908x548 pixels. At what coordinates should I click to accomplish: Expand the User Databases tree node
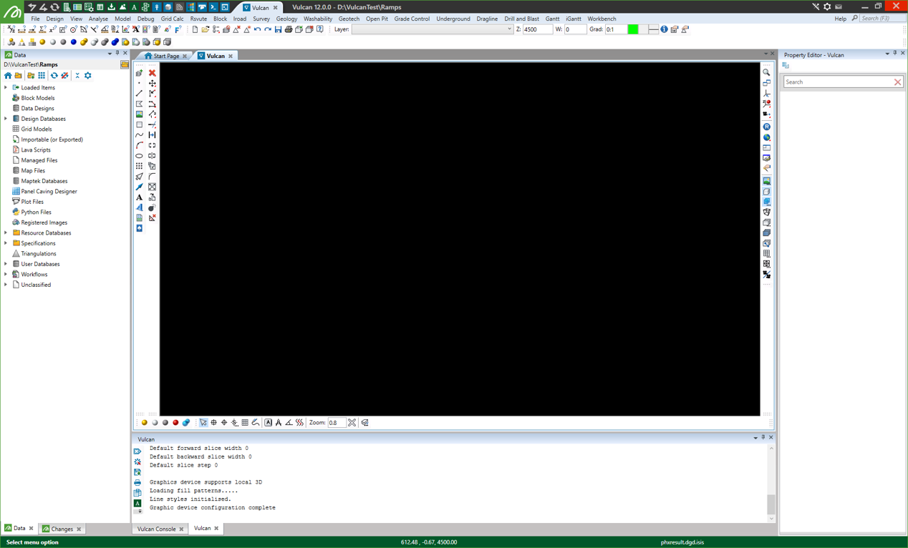[x=6, y=264]
